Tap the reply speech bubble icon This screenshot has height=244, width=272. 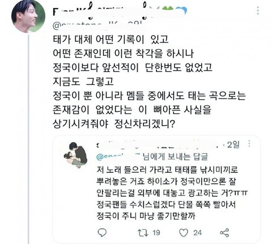point(102,233)
